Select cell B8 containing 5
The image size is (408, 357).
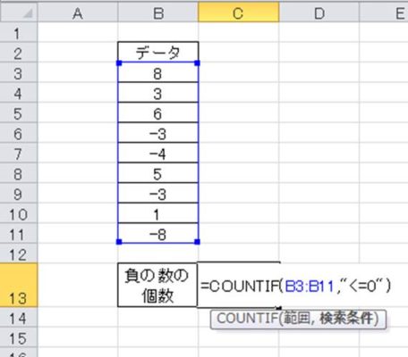pos(158,173)
